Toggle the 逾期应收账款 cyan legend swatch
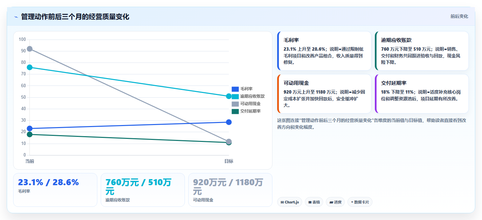 coord(235,96)
